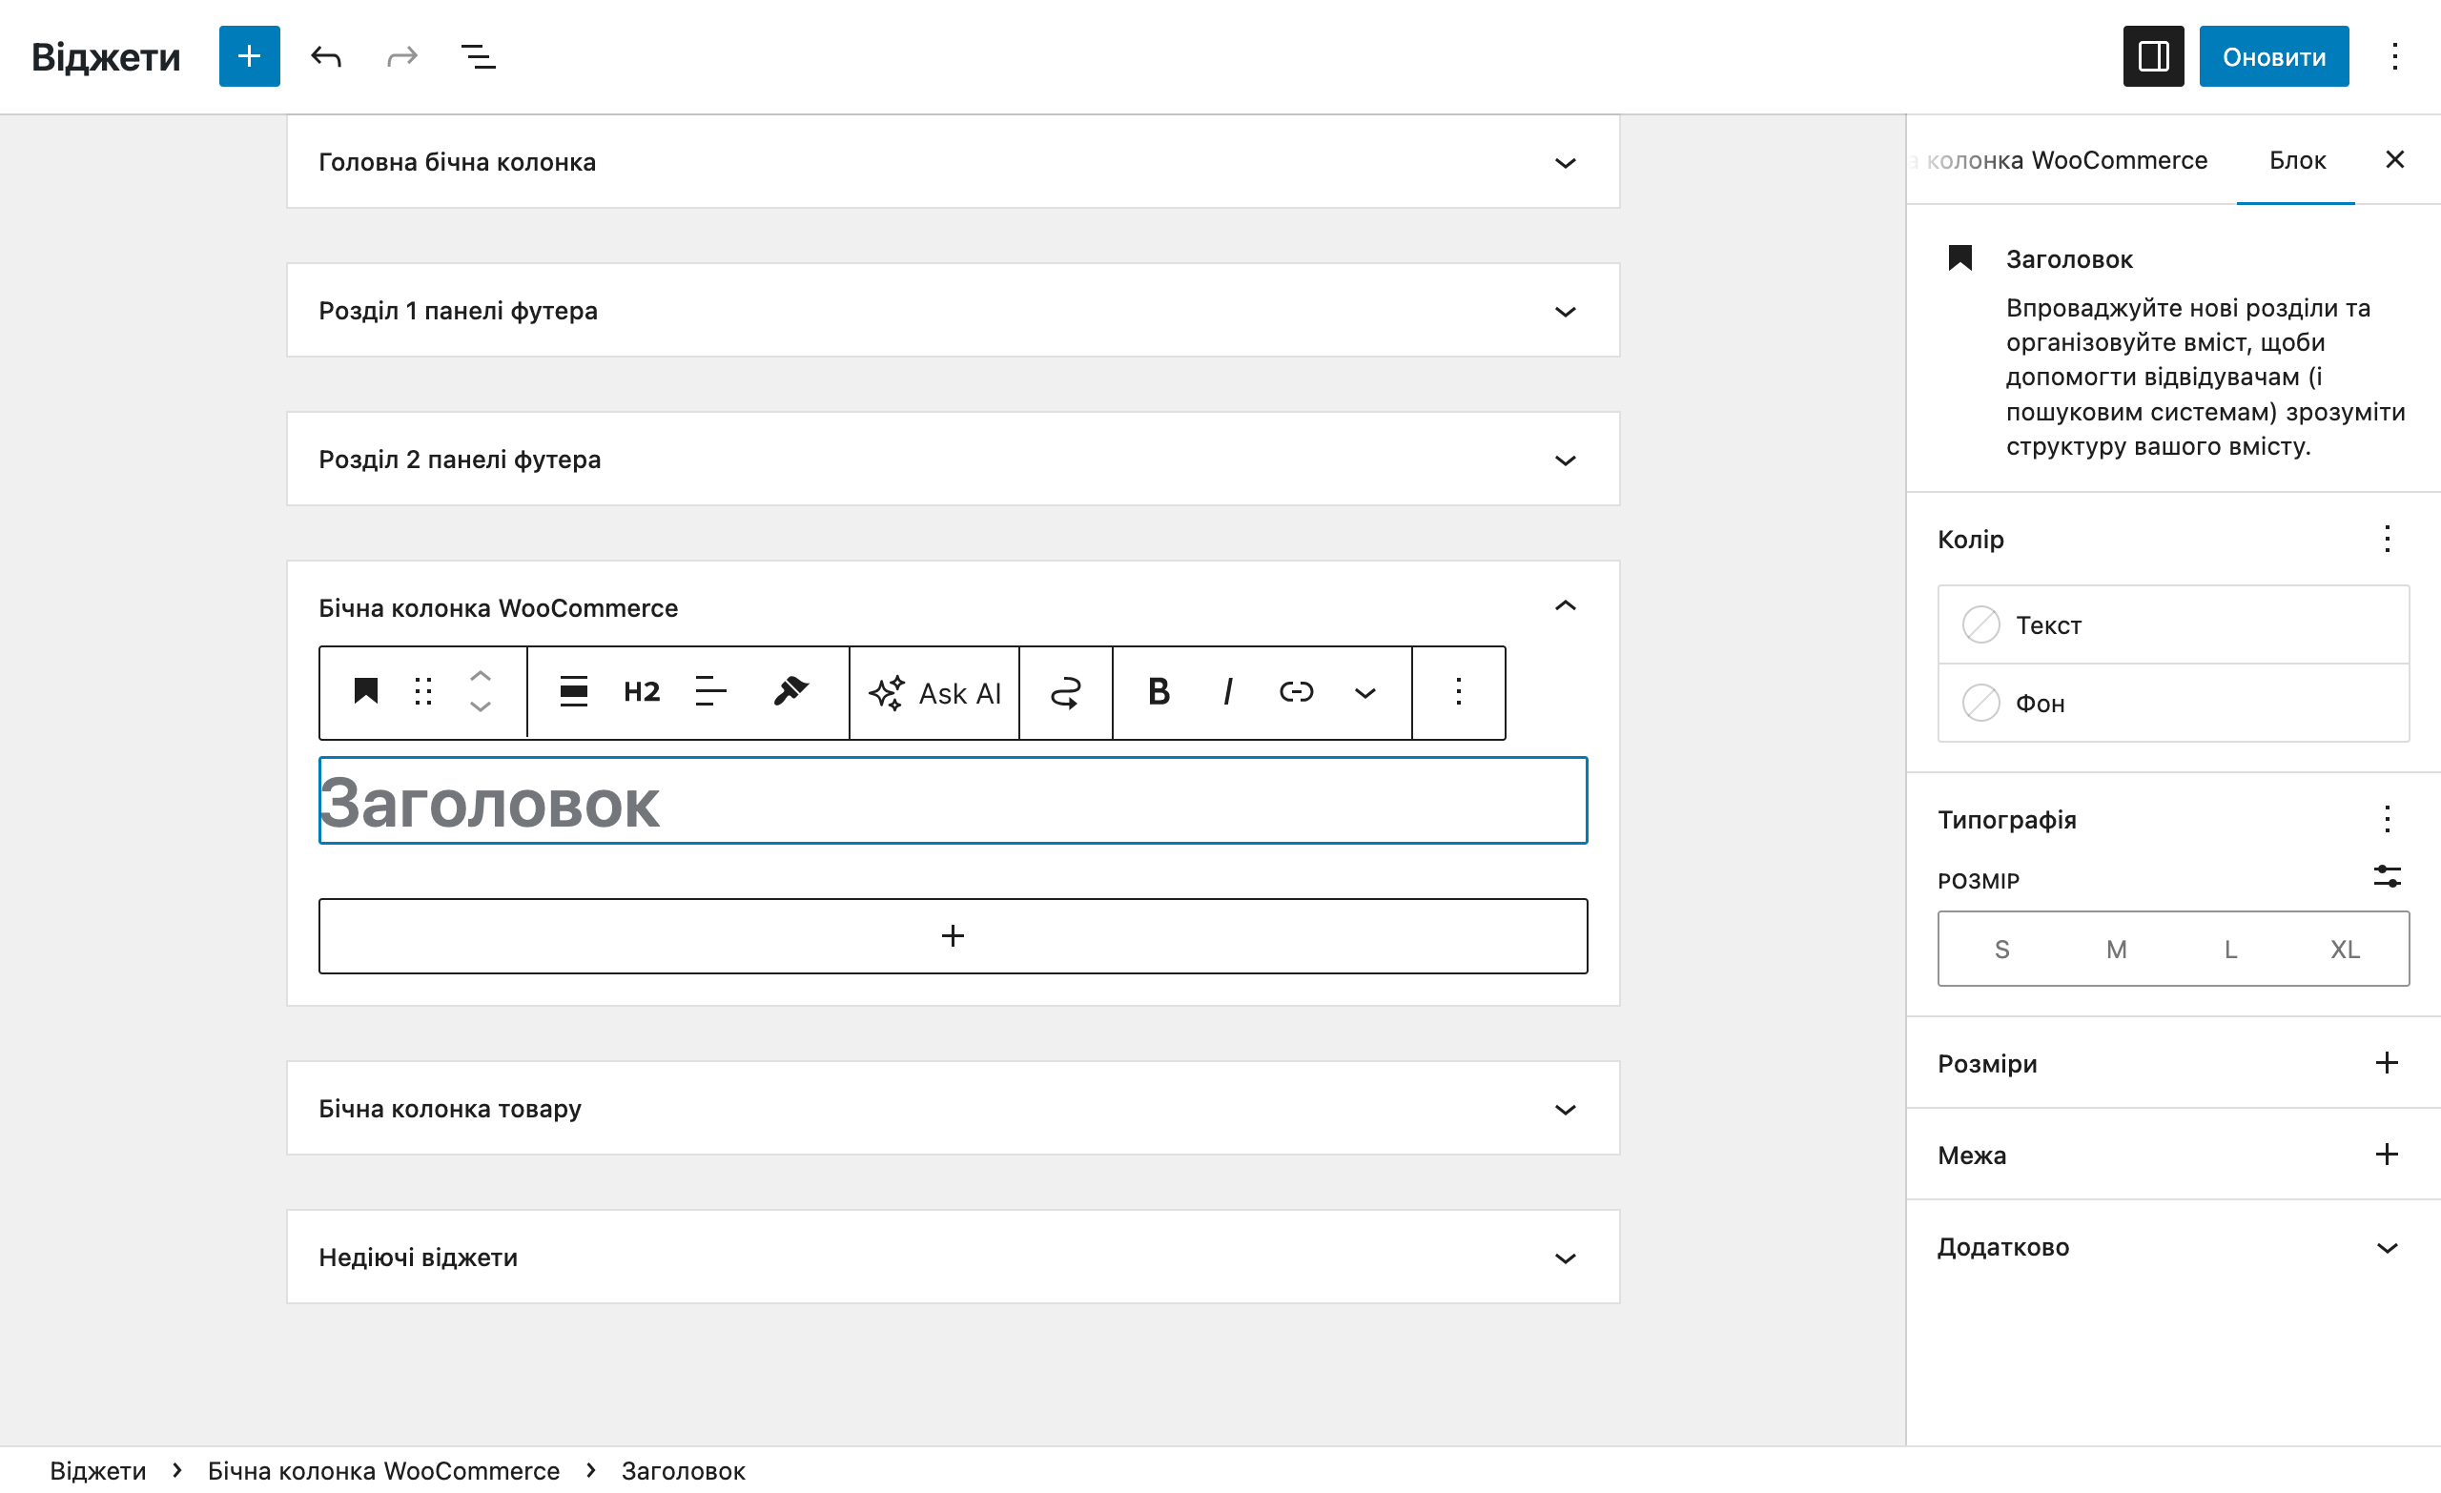
Task: Toggle bold formatting
Action: [x=1159, y=691]
